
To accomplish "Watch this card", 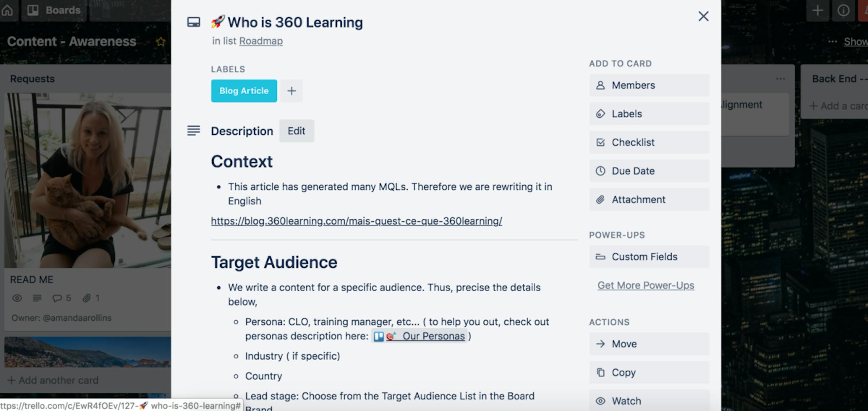I will [x=649, y=400].
